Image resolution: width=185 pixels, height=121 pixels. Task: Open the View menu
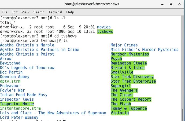[25, 12]
